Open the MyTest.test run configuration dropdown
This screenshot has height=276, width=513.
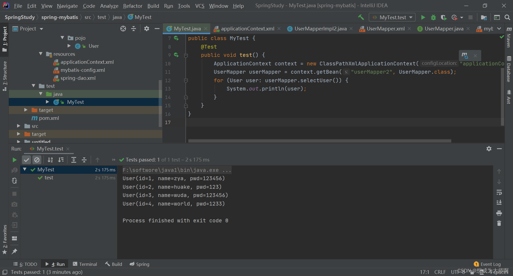[x=392, y=17]
